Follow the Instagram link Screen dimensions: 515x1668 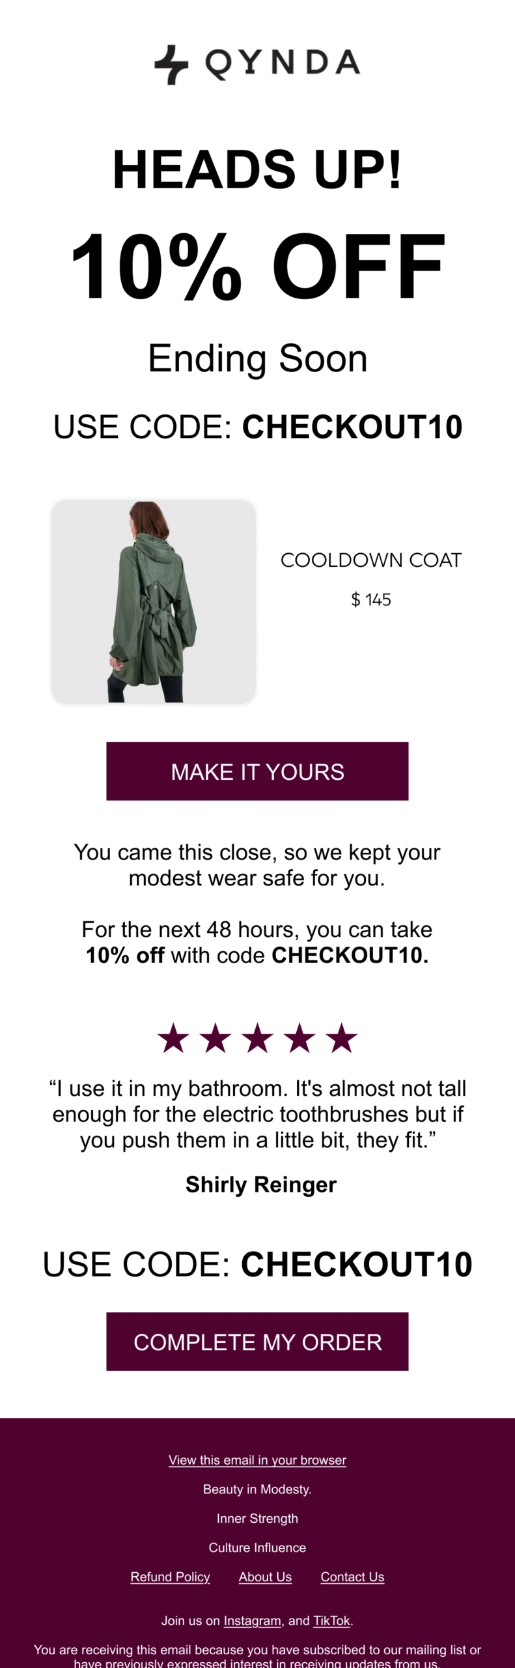tap(252, 1620)
